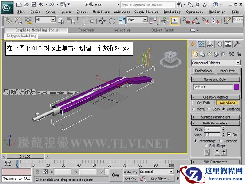Choose Rectangular Selection Region tool
Image resolution: width=245 pixels, height=184 pixels.
click(81, 21)
